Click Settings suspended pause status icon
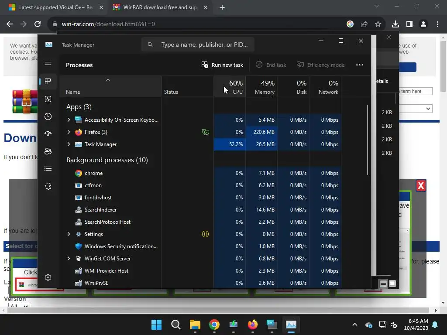The height and width of the screenshot is (335, 447). [205, 234]
